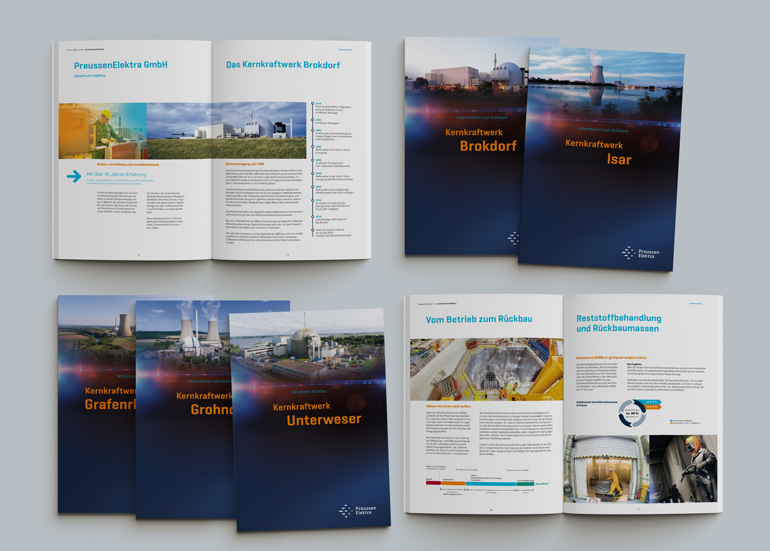Click 'Mit über 45 Jahren Erfahrung' text
The image size is (770, 551).
[x=116, y=175]
